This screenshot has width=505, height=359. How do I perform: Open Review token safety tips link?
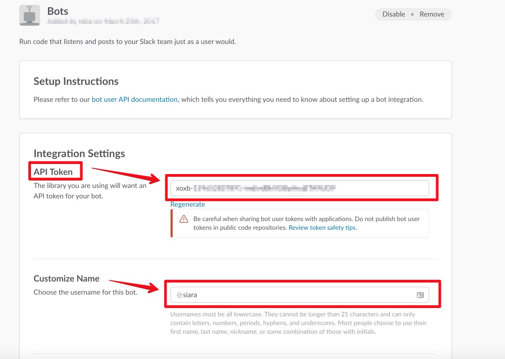pyautogui.click(x=322, y=228)
